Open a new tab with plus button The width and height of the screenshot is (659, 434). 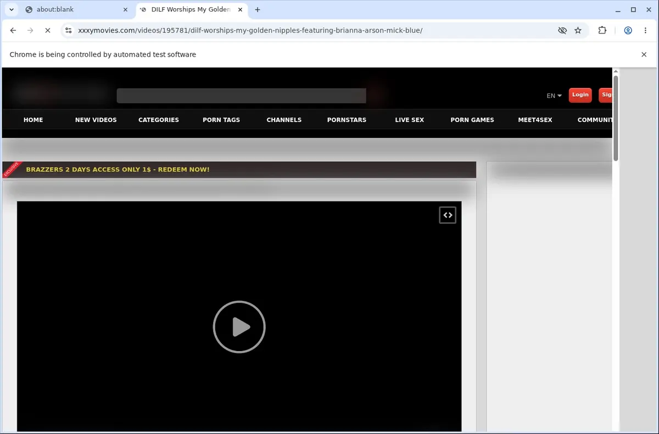[x=258, y=9]
